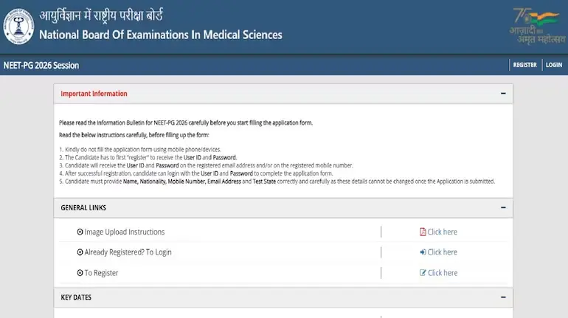Collapse the KEY DATES panel
Viewport: 568px width, 318px height.
(x=503, y=297)
